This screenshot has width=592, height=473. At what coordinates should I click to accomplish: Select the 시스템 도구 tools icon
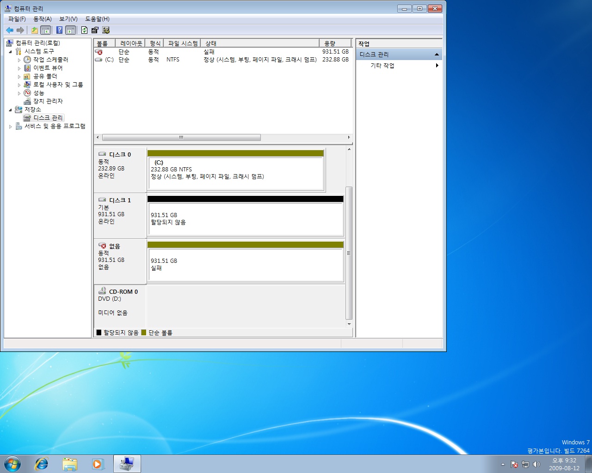click(x=18, y=51)
